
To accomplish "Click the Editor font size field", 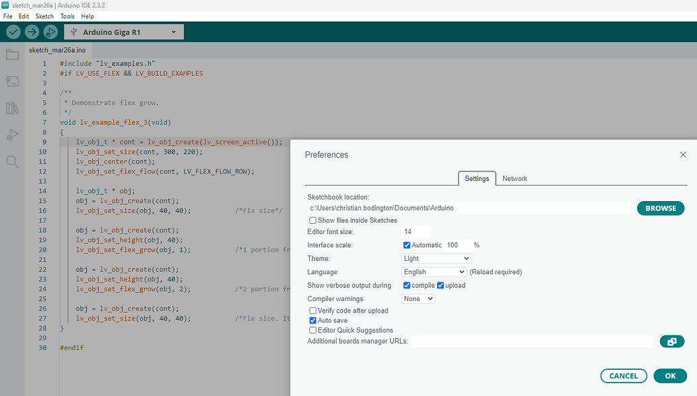I will click(416, 231).
